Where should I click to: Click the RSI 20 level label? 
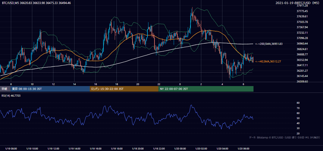point(298,133)
